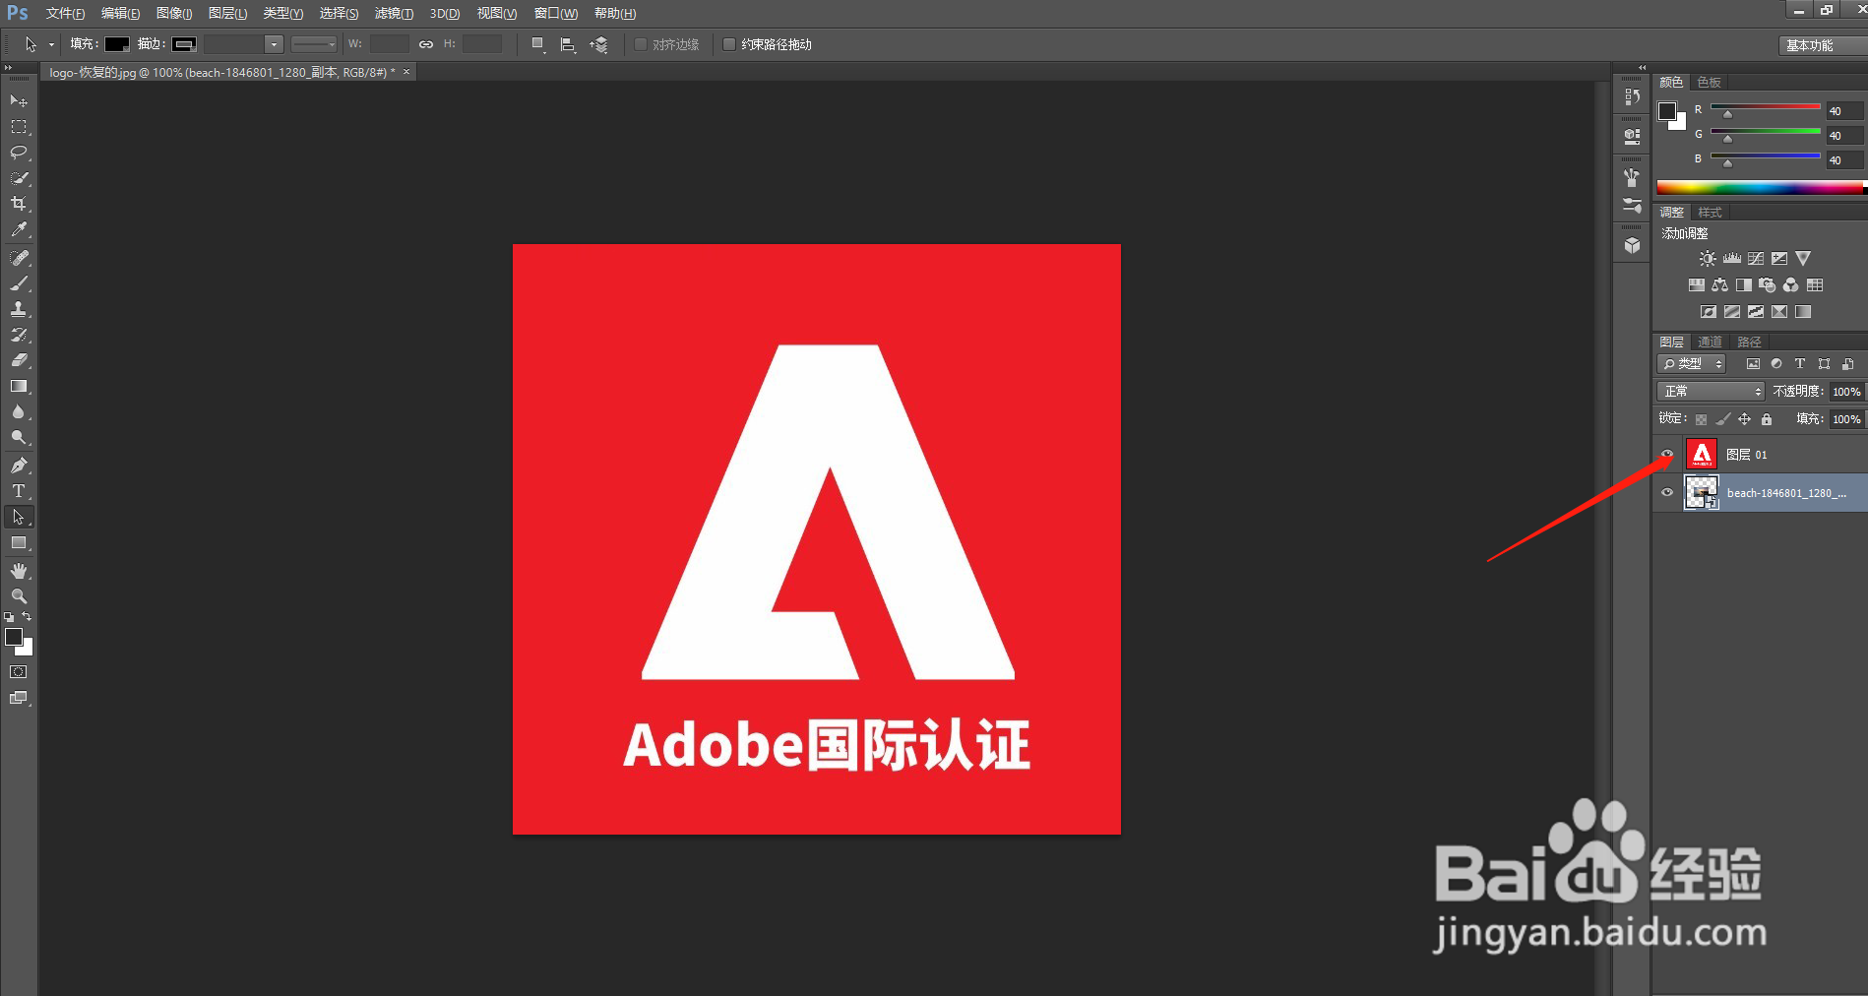Select the Blur tool
Viewport: 1868px width, 996px height.
(x=19, y=411)
